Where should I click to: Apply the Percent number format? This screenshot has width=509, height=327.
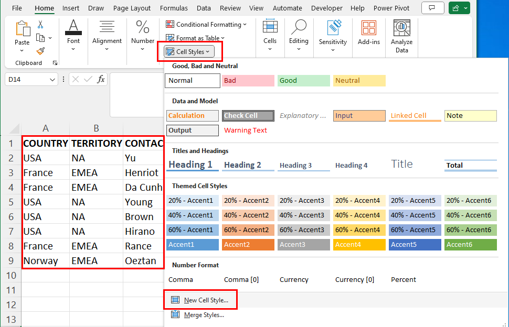click(404, 280)
